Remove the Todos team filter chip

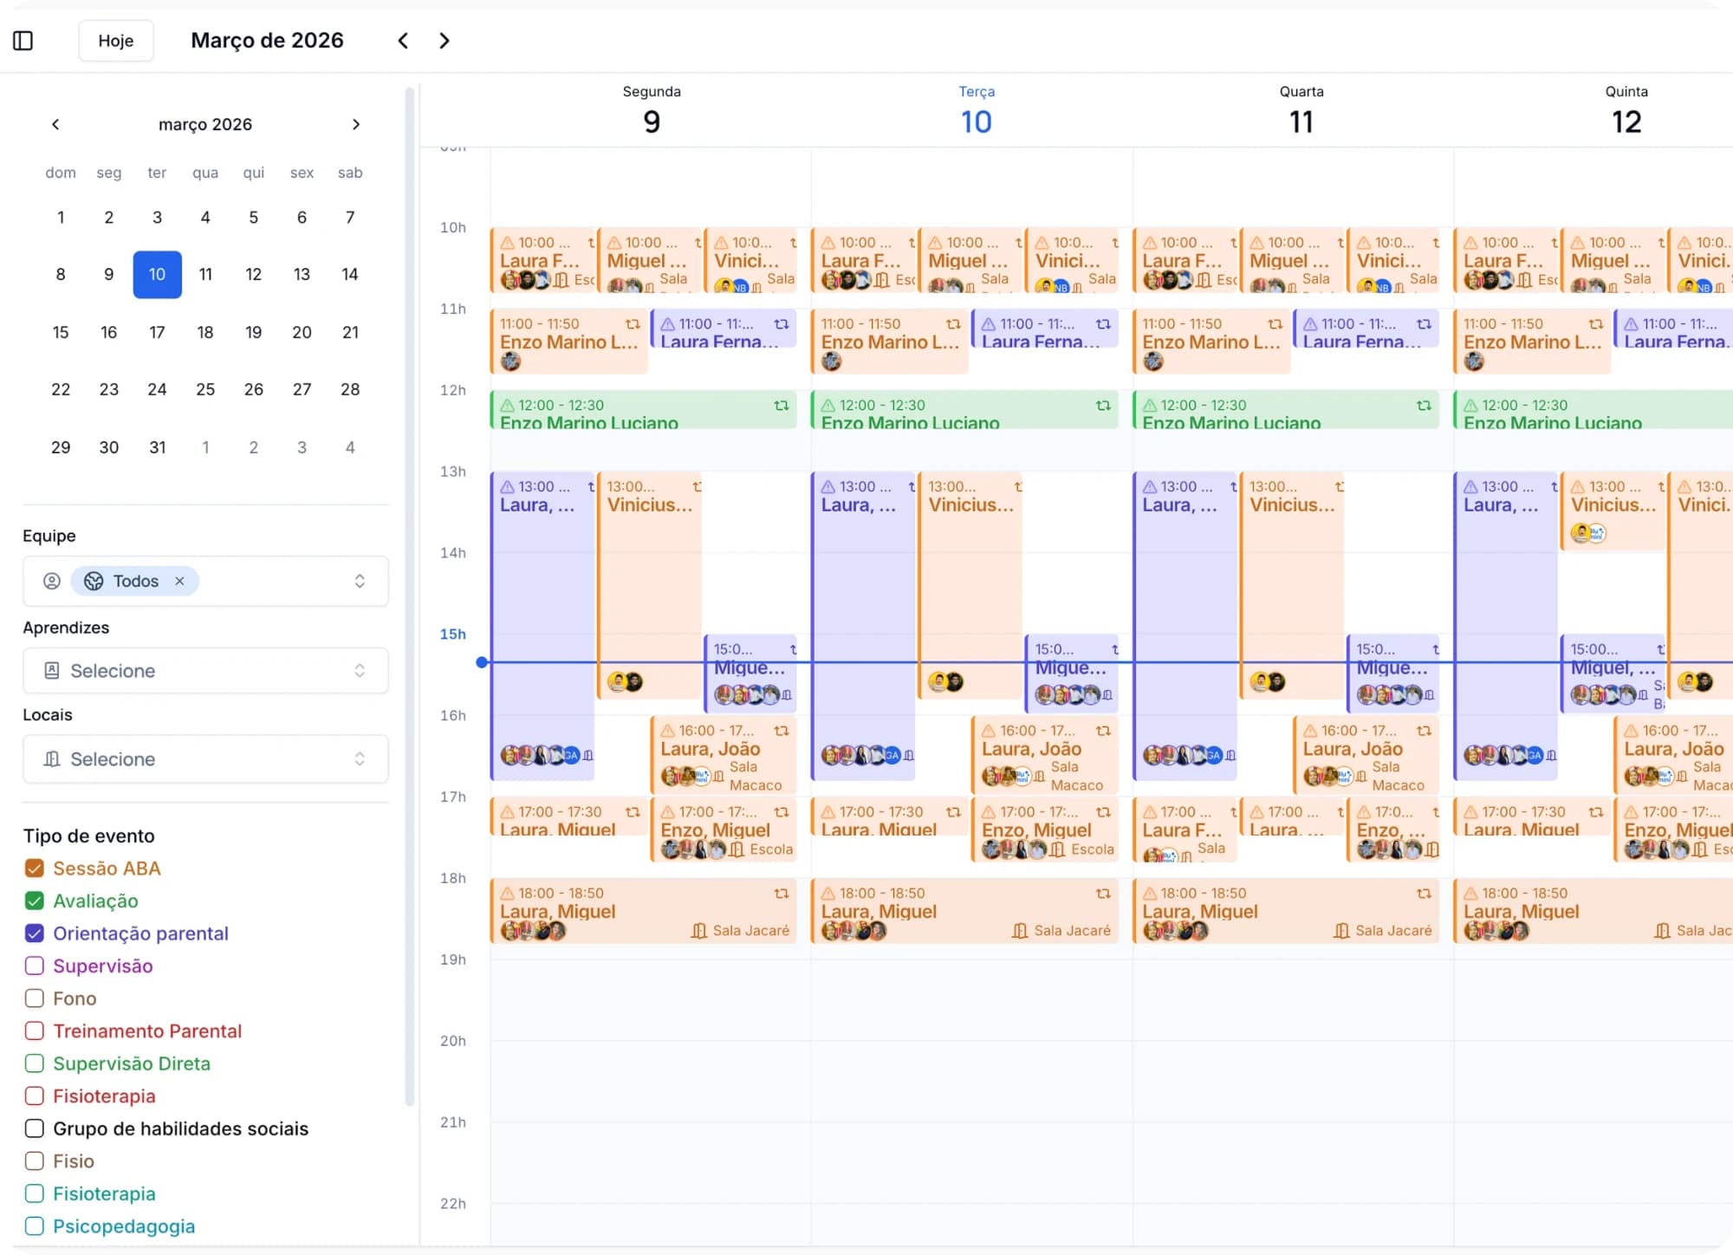pos(179,581)
